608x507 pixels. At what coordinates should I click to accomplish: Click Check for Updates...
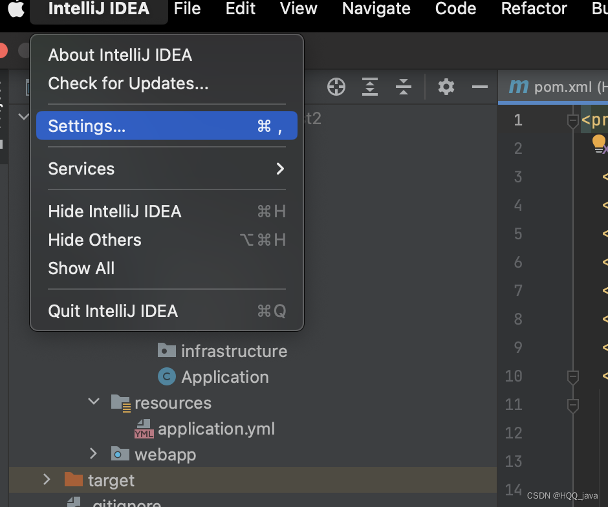128,83
